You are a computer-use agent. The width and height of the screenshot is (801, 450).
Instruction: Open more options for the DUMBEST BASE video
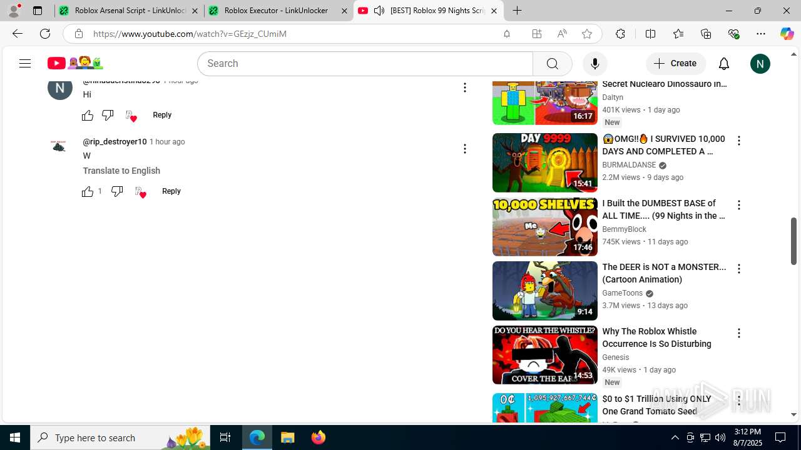coord(739,205)
